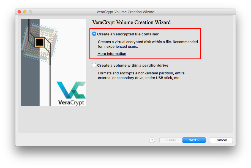Screen dimensions: 251x168
Task: Click the black microchip graphic in artwork
Action: coord(40,42)
